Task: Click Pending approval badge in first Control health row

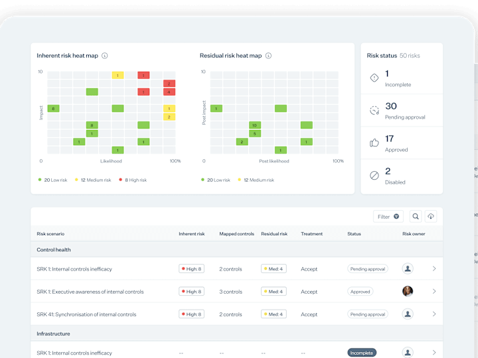Action: click(x=368, y=268)
